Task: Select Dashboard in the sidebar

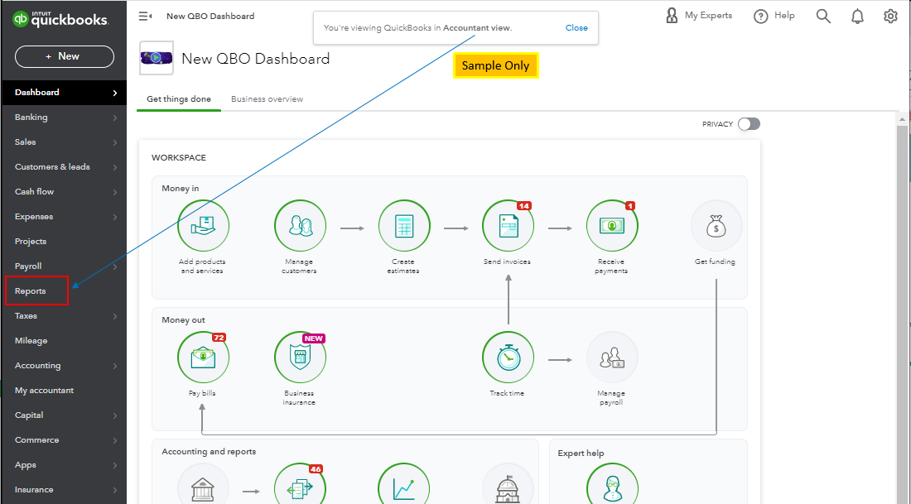Action: point(64,93)
